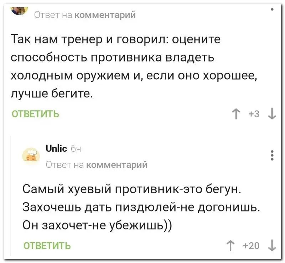Click the +20 rating counter

click(252, 245)
